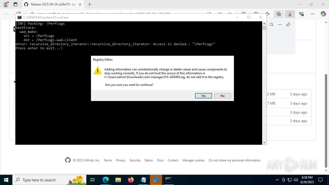Open Edge tab actions menu icon
The width and height of the screenshot is (329, 185).
tap(15, 4)
